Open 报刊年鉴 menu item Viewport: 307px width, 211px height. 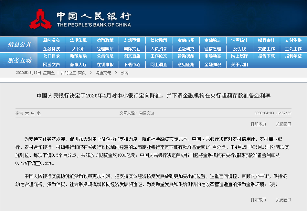pos(293,56)
